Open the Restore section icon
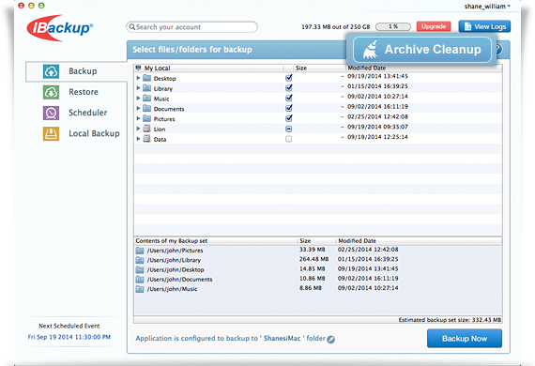 click(x=51, y=92)
